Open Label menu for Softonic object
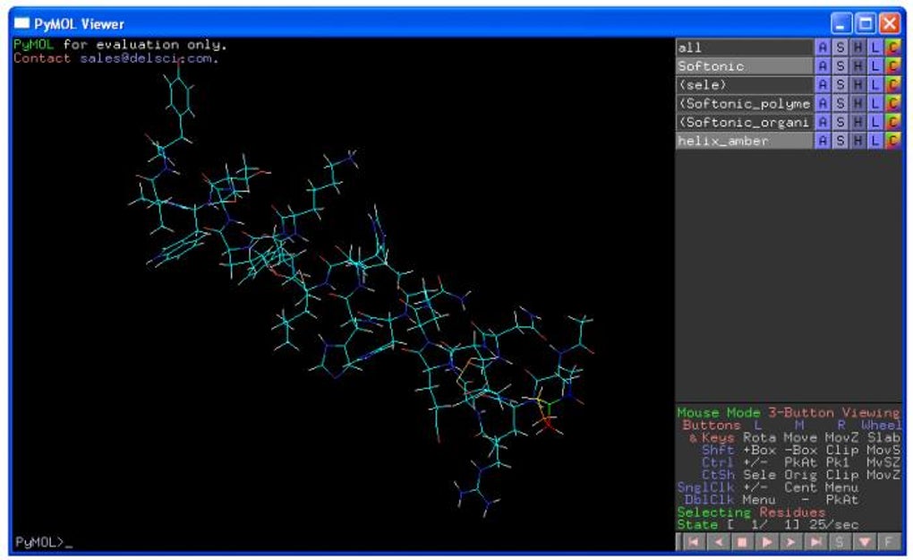Image resolution: width=913 pixels, height=560 pixels. click(875, 65)
